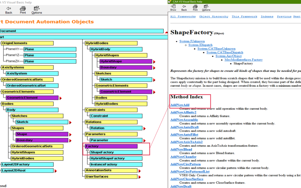Open AddNewAutoDraft method link
The image size is (301, 188).
185,127
